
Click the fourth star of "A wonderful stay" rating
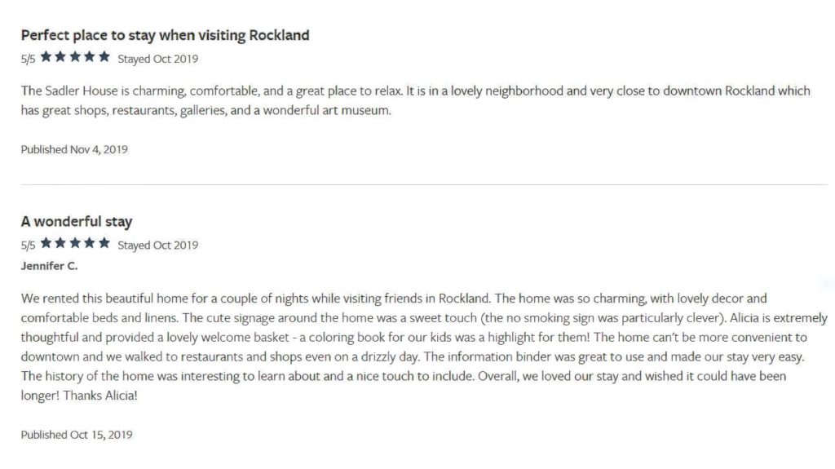[90, 243]
